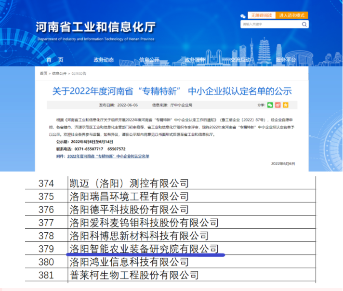Share via red Weibo share icon
Screen dimensions: 343x291
(278, 105)
